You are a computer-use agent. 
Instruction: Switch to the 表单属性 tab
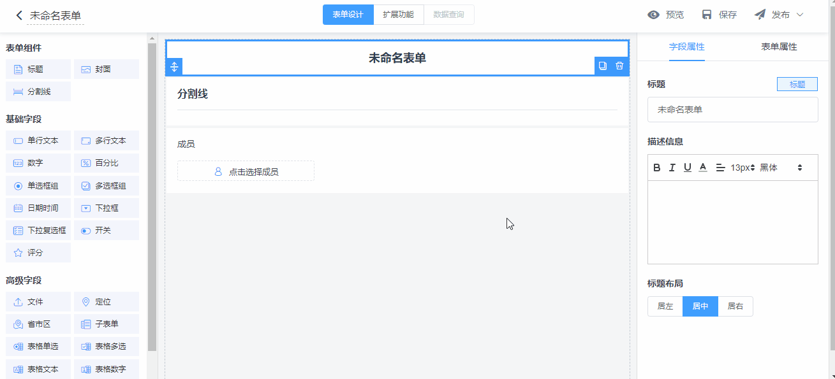[x=779, y=46]
